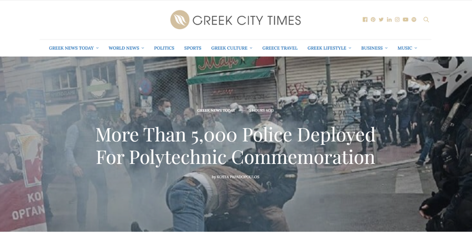Open the Greece Travel section

click(x=280, y=48)
